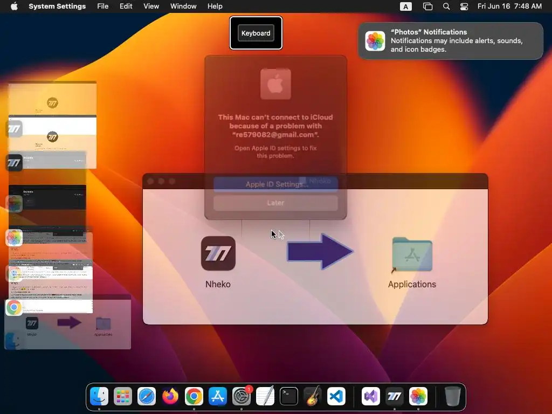Screen dimensions: 552x414
Task: Open the Edit menu
Action: [x=126, y=6]
